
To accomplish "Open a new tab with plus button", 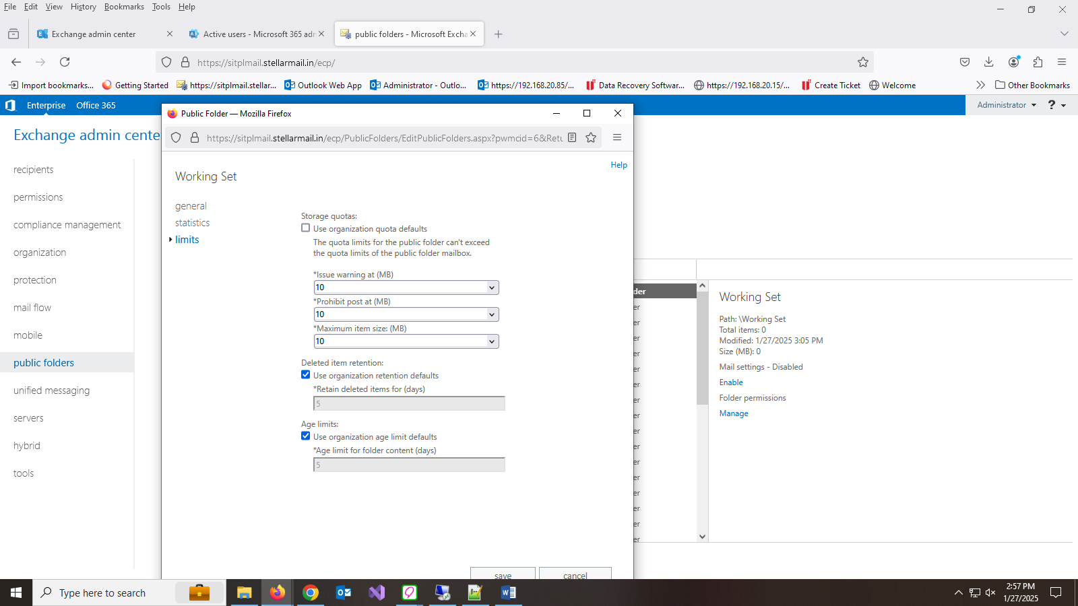I will pos(499,34).
